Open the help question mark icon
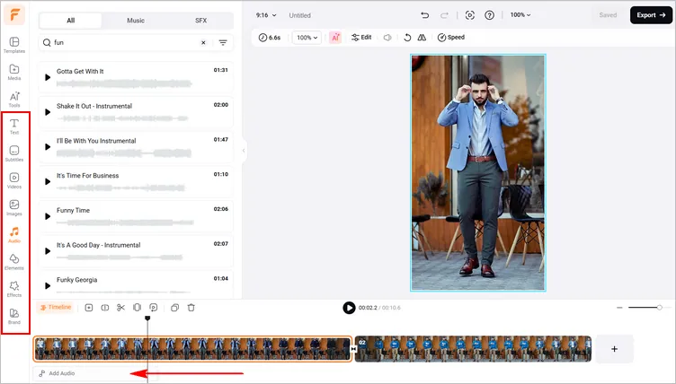Viewport: 676px width, 384px height. click(x=489, y=15)
